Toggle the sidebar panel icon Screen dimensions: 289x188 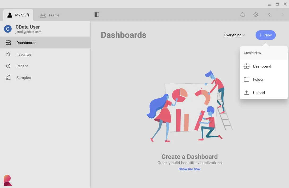coord(96,15)
